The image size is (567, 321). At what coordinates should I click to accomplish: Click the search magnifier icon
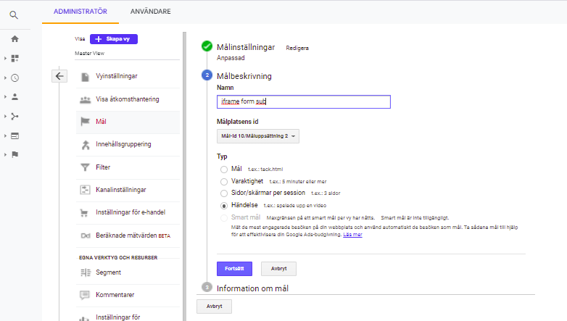click(x=15, y=14)
